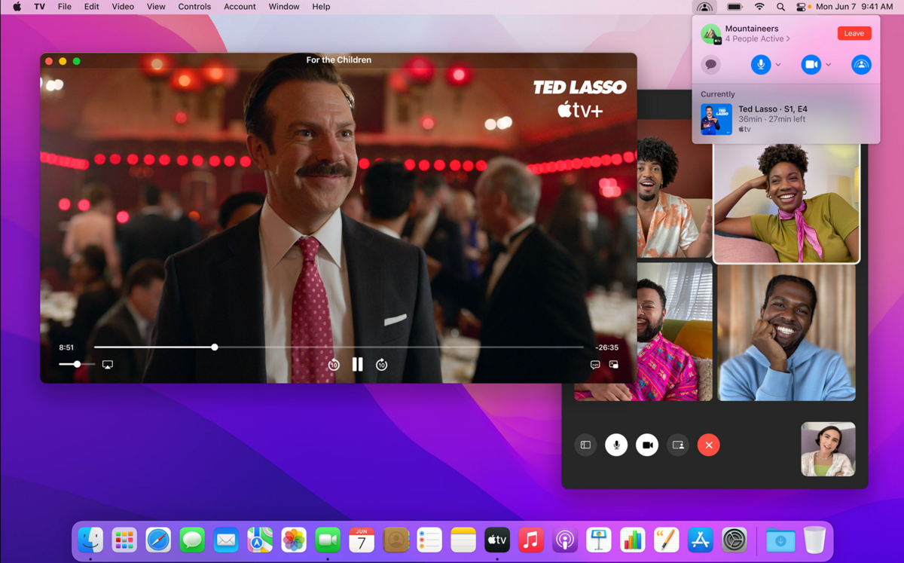904x563 pixels.
Task: Mute the microphone in FaceTime call controls
Action: point(616,445)
